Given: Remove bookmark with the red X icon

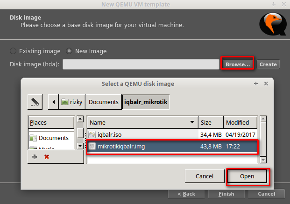Looking at the screenshot, I should pyautogui.click(x=47, y=157).
